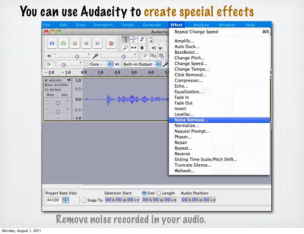Open the Generate menu
This screenshot has width=304, height=234.
tap(152, 25)
